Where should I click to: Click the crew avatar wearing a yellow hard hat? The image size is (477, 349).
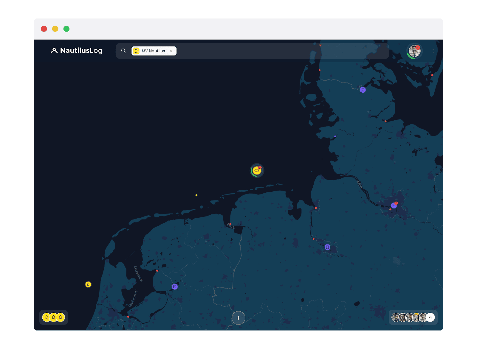tap(416, 317)
